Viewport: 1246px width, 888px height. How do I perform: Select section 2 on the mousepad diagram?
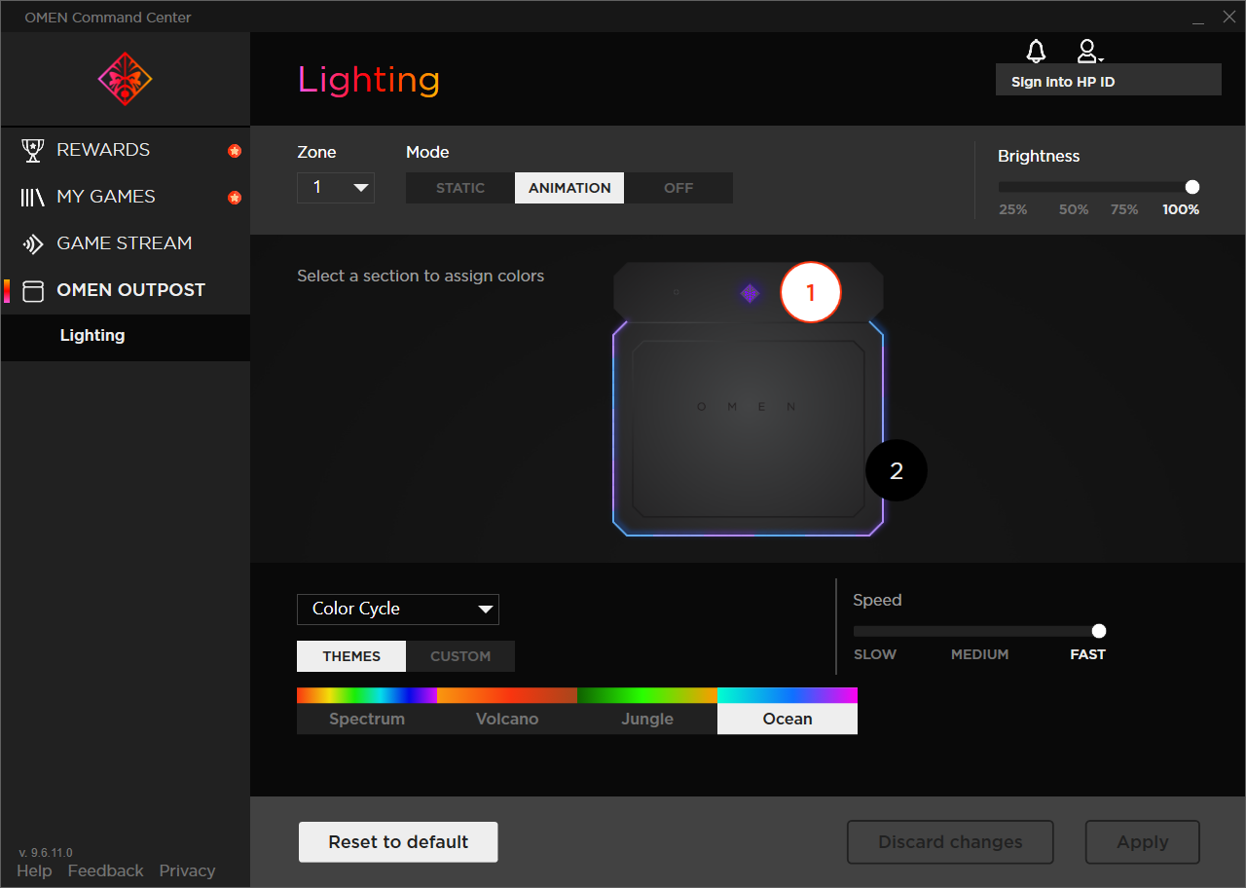896,469
